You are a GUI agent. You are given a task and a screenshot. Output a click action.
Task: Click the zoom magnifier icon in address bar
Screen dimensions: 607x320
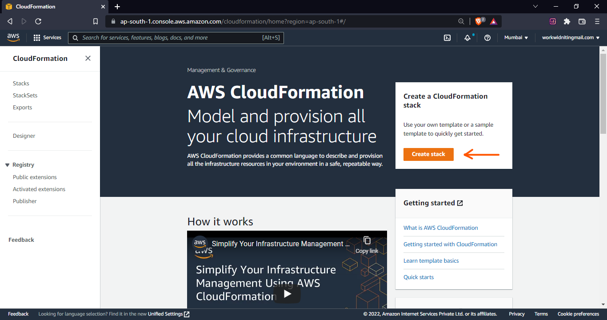click(x=461, y=21)
